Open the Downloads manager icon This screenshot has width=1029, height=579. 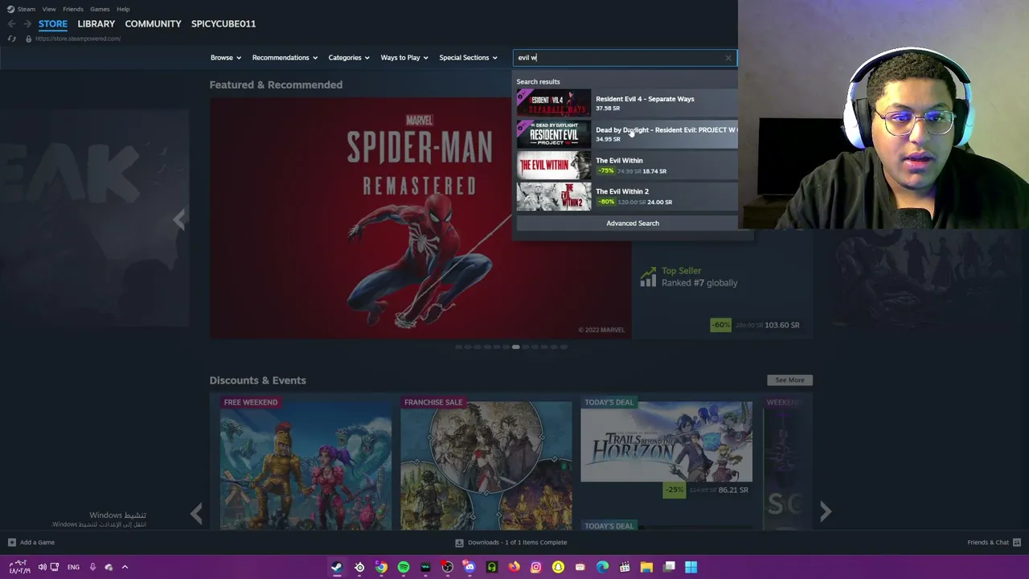[460, 543]
